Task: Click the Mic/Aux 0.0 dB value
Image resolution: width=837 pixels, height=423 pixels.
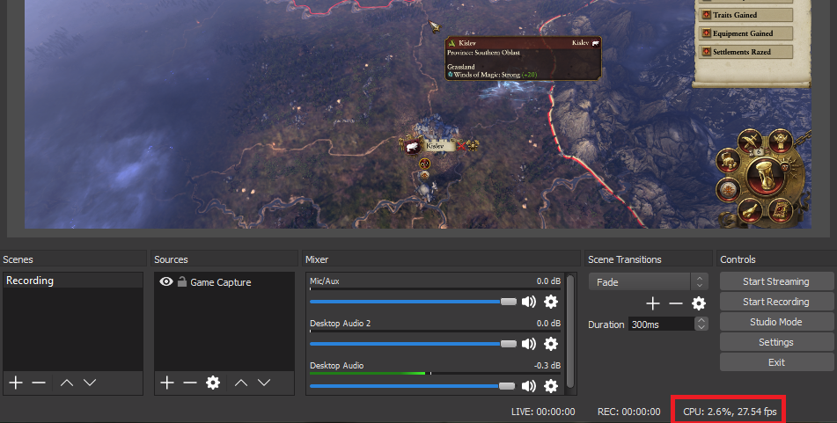Action: 548,281
